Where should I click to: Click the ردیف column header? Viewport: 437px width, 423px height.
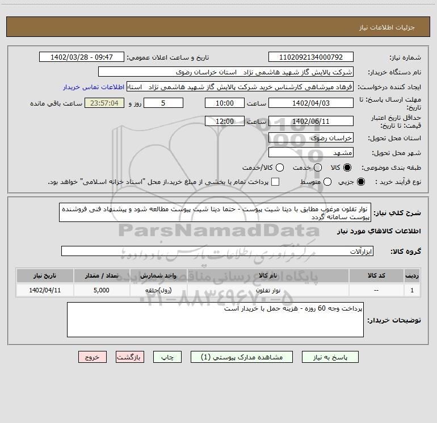click(x=412, y=275)
